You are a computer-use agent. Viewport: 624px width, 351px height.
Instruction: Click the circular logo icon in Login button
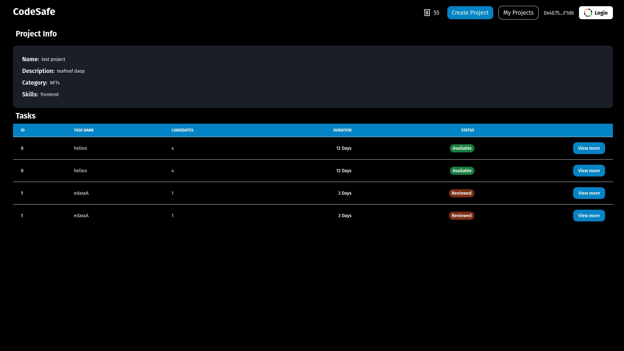pos(588,13)
